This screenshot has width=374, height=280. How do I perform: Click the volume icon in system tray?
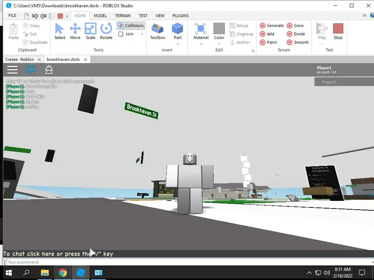point(327,273)
